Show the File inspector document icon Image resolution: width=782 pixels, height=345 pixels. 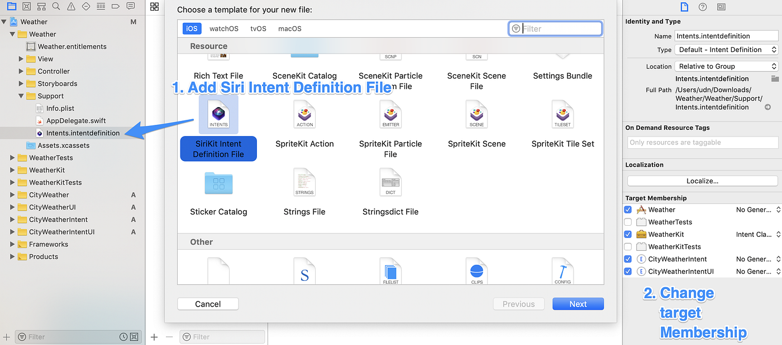point(684,6)
